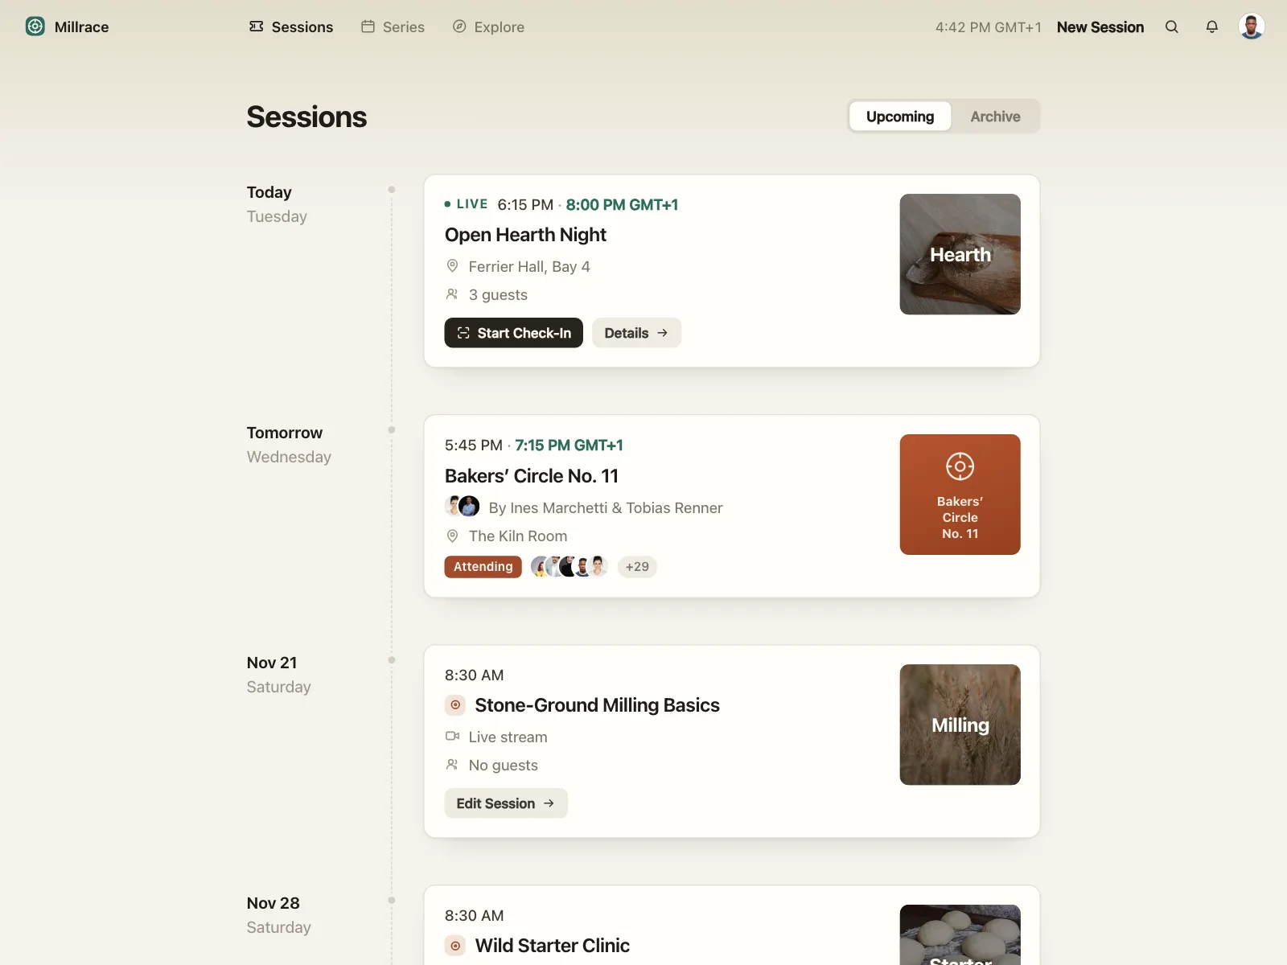Click the guests icon beside 3 guests
This screenshot has width=1287, height=965.
(x=452, y=294)
